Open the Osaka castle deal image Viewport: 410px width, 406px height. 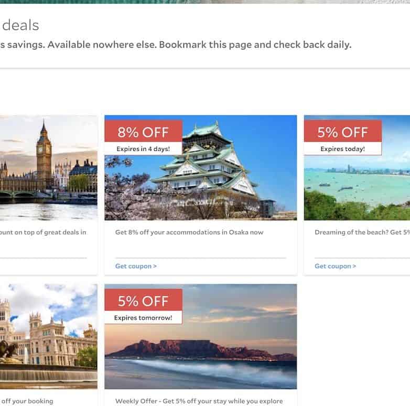coord(201,168)
